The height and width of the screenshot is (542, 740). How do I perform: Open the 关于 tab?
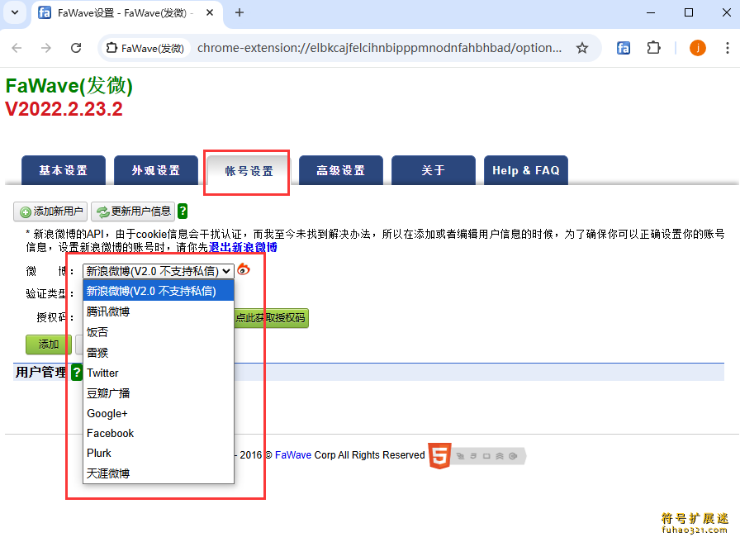(x=434, y=170)
